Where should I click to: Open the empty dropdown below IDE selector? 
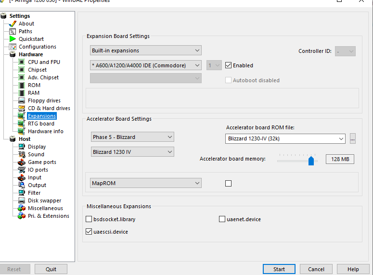point(145,78)
